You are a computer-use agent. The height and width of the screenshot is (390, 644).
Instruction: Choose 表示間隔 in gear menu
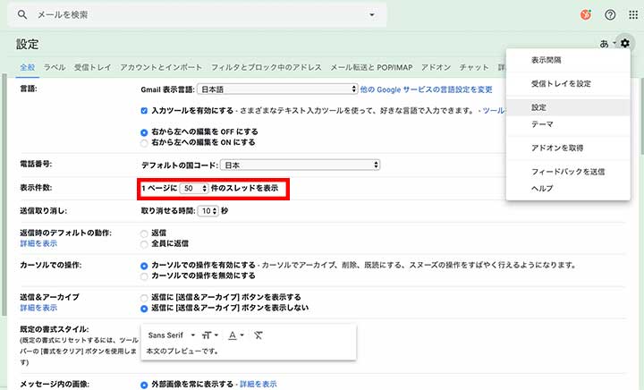(568, 60)
